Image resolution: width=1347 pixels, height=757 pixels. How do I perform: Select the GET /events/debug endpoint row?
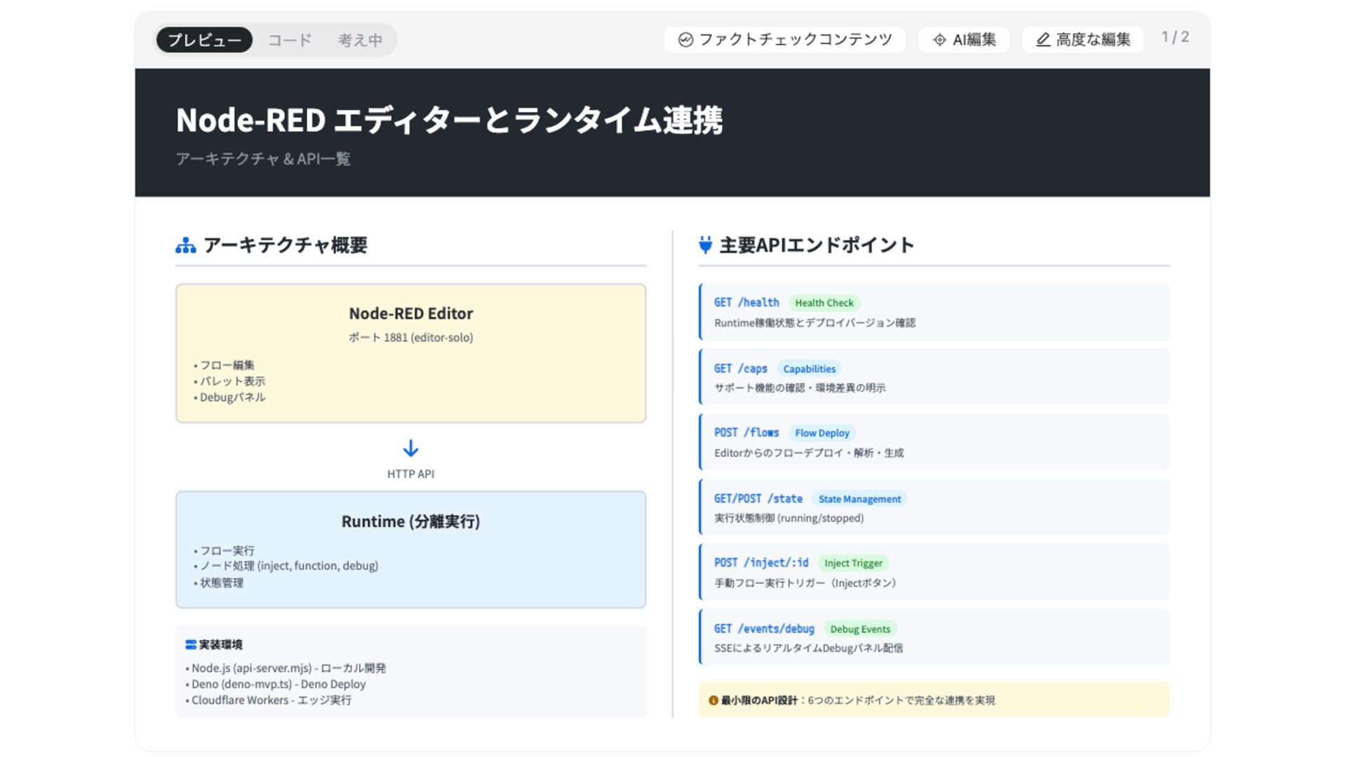(933, 637)
